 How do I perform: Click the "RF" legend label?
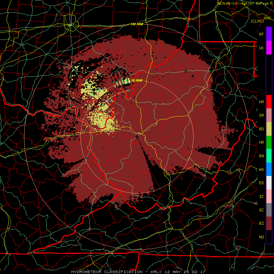[261, 34]
